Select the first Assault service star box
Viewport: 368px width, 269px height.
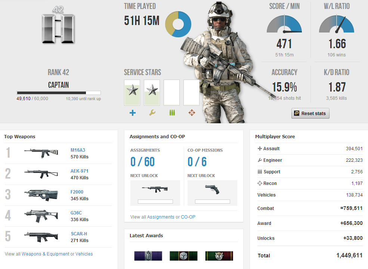tap(132, 93)
